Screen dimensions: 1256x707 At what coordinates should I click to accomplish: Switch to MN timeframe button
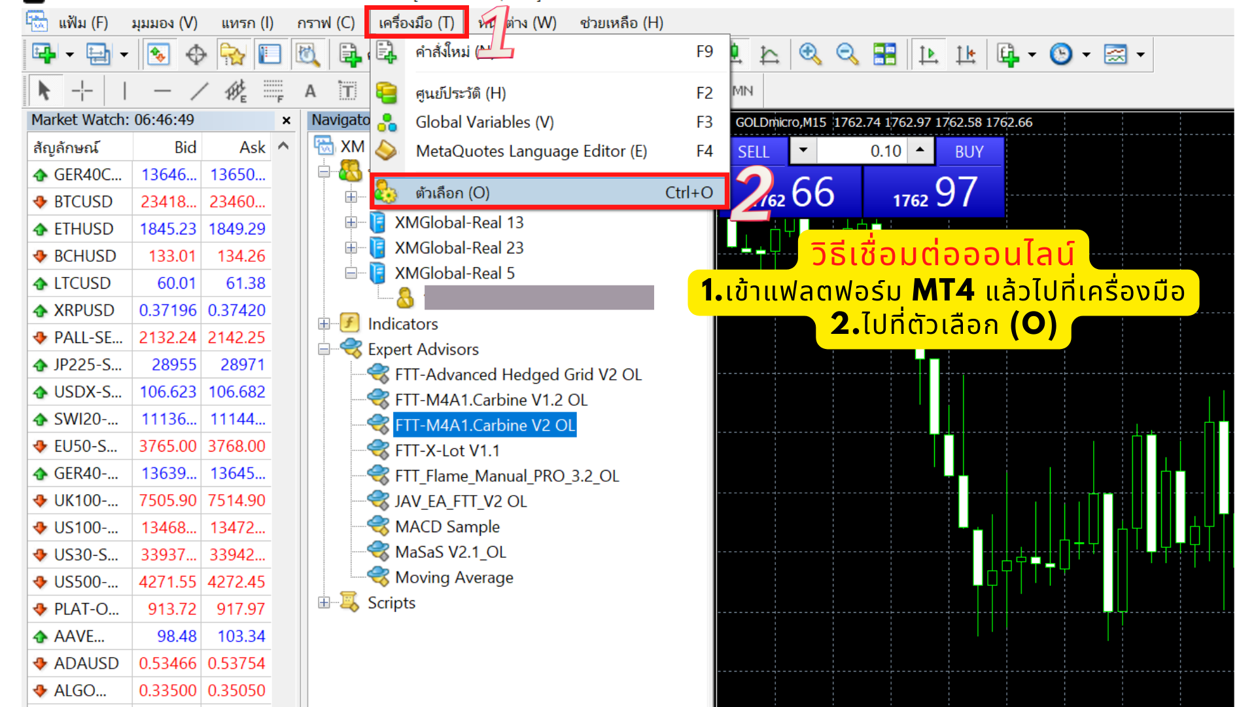742,91
